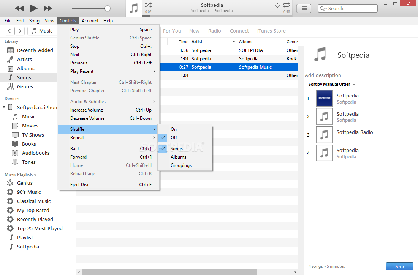Open Books under the device

[28, 144]
